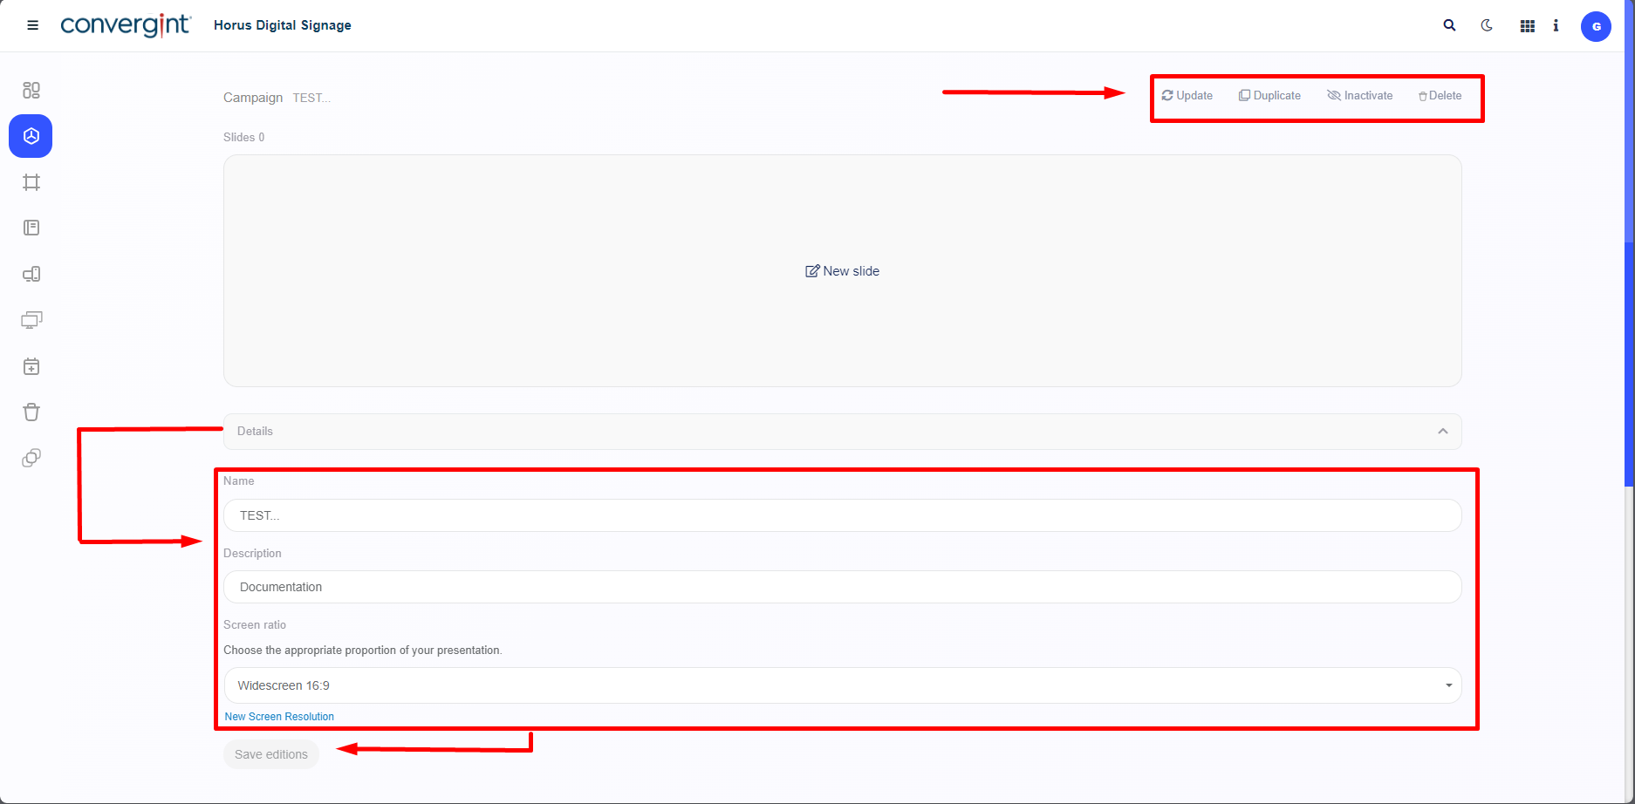Screen dimensions: 1635x804
Task: Open the calendar schedule icon in the sidebar
Action: click(x=31, y=366)
